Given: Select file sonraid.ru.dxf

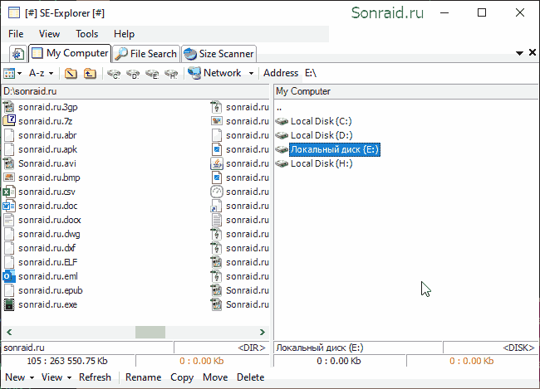Looking at the screenshot, I should 47,248.
